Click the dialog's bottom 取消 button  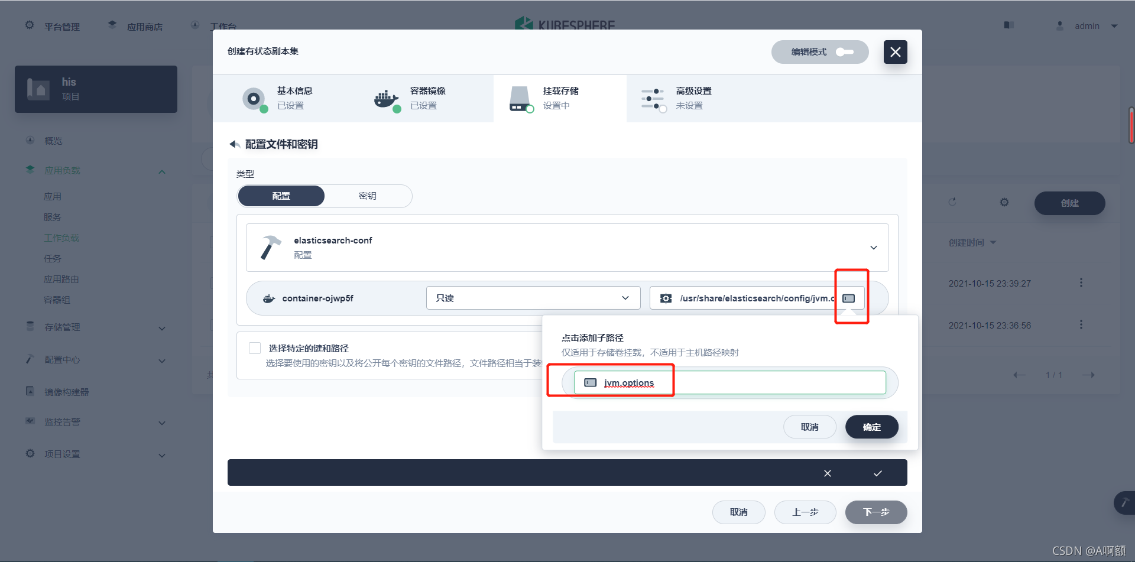point(738,512)
